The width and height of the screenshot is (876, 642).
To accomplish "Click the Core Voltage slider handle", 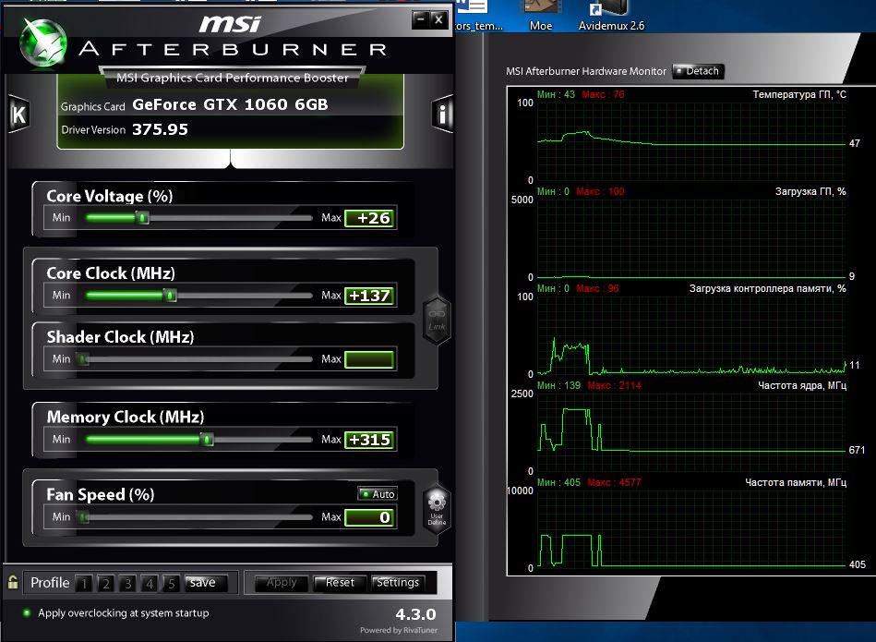I will 143,218.
